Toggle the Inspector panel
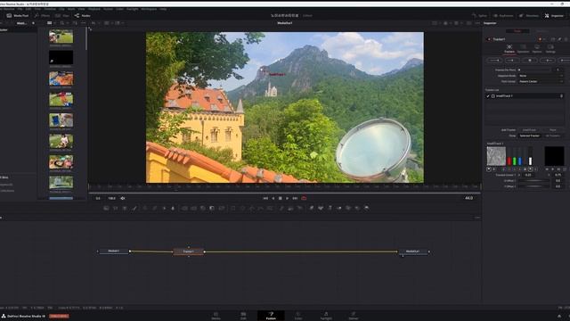Image resolution: width=570 pixels, height=321 pixels. tap(554, 16)
